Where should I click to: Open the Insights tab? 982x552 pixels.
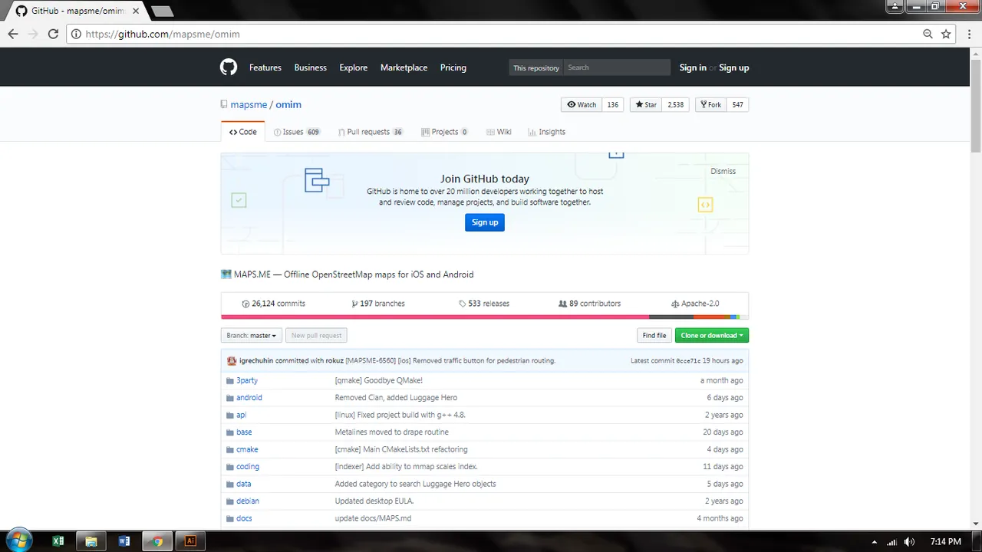(x=546, y=132)
